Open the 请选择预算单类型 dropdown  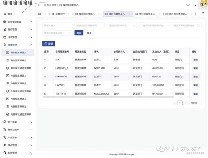122,25
